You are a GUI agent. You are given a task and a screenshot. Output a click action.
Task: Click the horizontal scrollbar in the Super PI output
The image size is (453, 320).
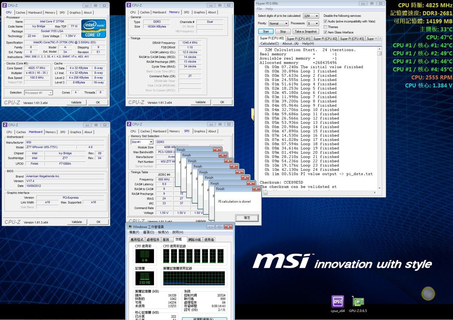tap(319, 193)
